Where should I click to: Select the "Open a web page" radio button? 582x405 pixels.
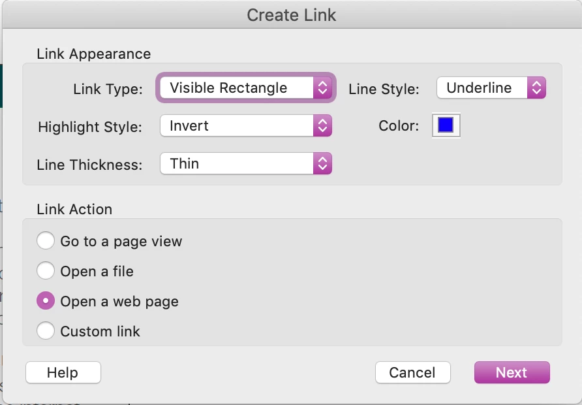46,301
